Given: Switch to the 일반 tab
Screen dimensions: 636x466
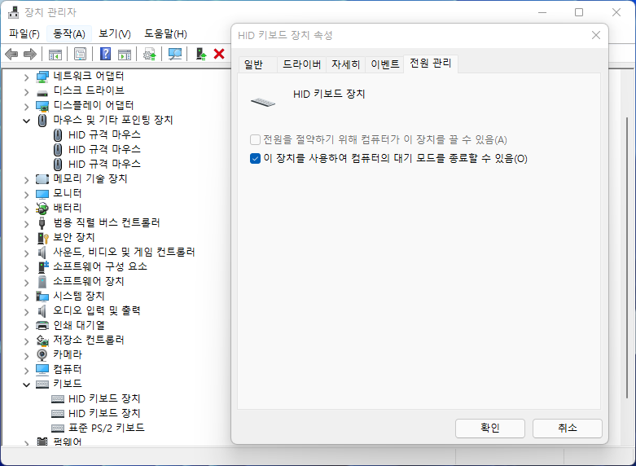Looking at the screenshot, I should (x=258, y=64).
